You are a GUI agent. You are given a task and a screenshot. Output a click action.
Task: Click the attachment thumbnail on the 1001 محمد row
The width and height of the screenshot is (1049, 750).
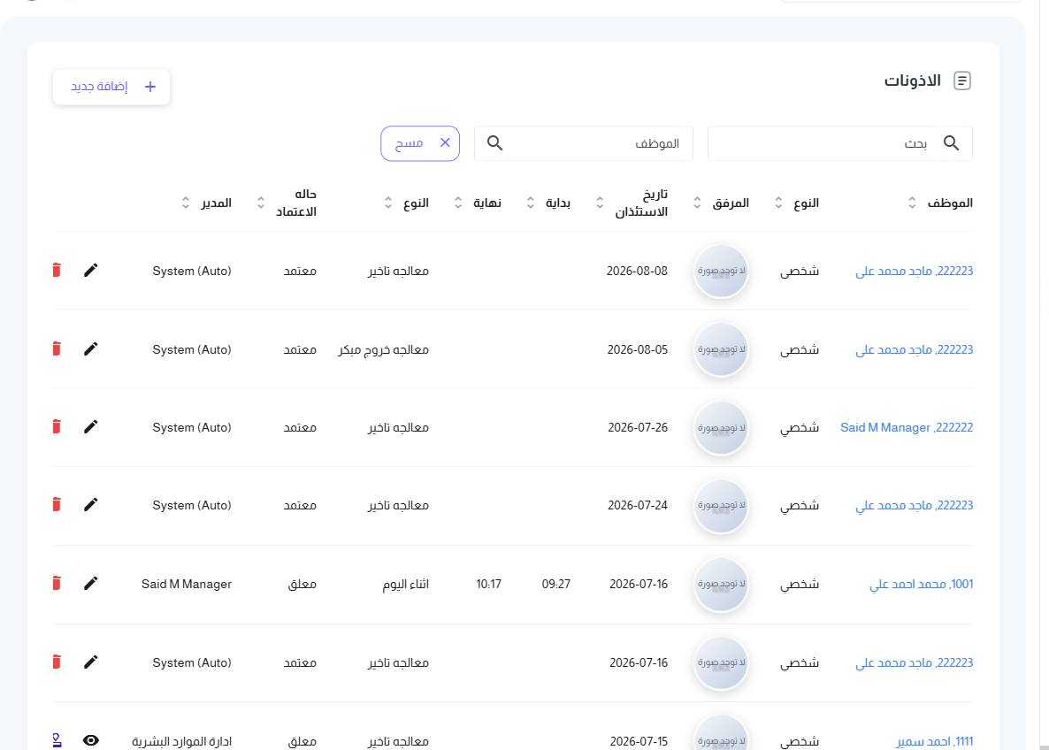pos(721,584)
